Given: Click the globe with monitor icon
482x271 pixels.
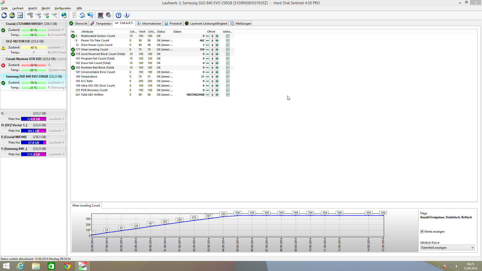Looking at the screenshot, I should (x=90, y=15).
